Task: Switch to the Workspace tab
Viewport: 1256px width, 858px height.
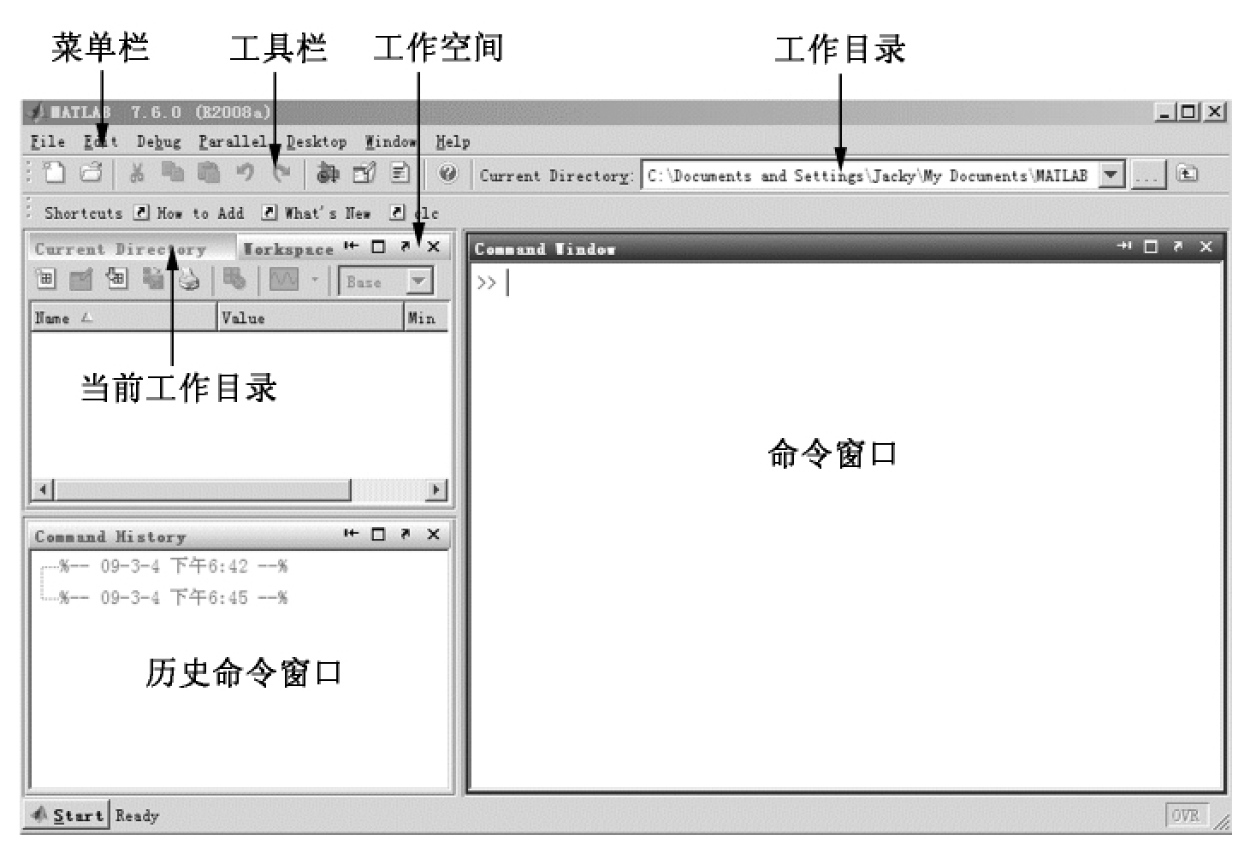Action: (287, 249)
